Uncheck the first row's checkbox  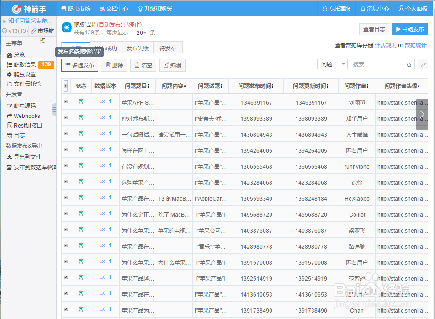(65, 101)
